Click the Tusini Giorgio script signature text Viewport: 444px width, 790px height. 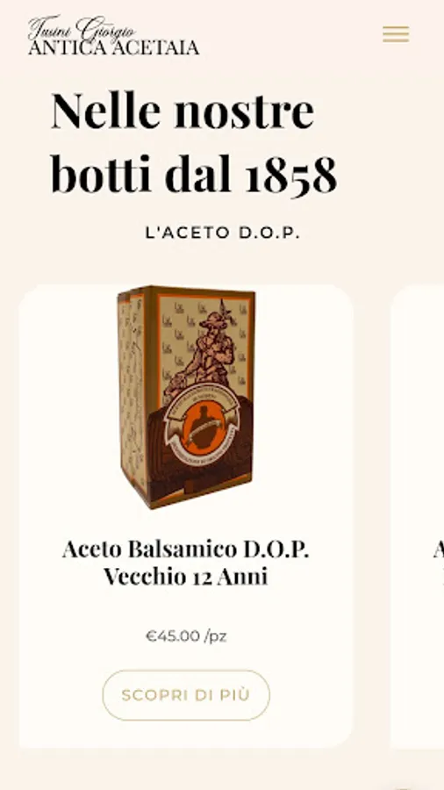tap(82, 26)
